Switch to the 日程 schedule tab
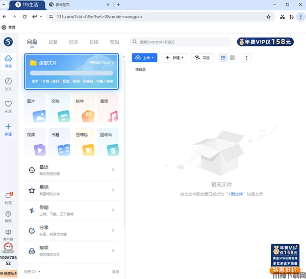This screenshot has width=306, height=279. click(94, 42)
